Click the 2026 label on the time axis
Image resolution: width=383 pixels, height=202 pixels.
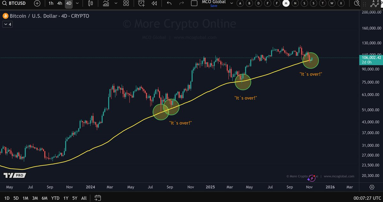click(x=330, y=187)
